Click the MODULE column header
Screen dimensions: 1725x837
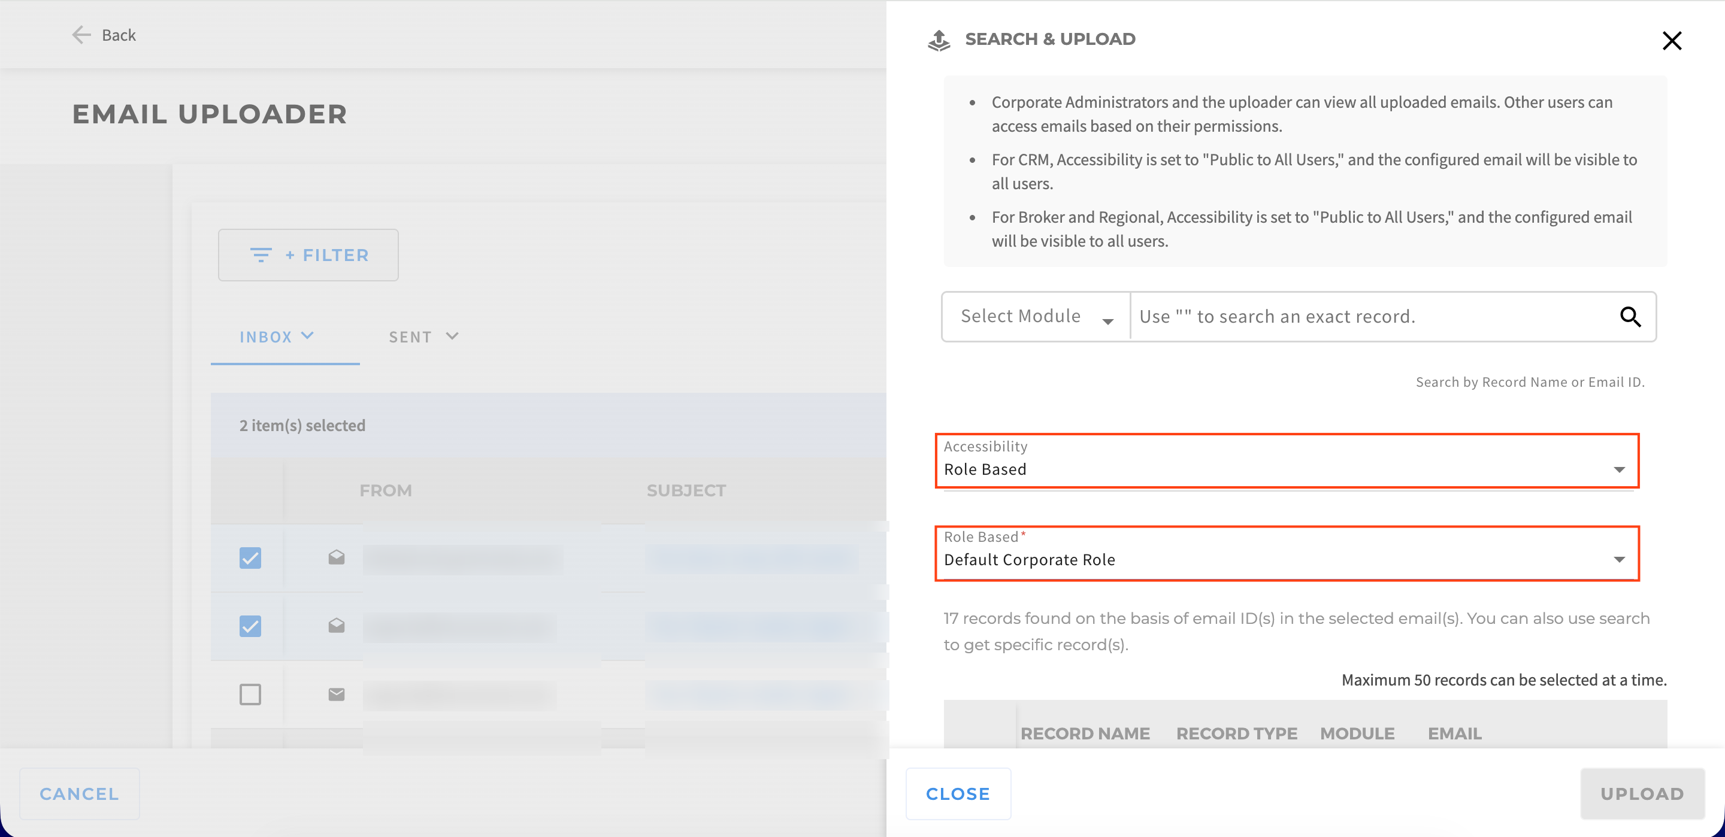click(x=1357, y=734)
